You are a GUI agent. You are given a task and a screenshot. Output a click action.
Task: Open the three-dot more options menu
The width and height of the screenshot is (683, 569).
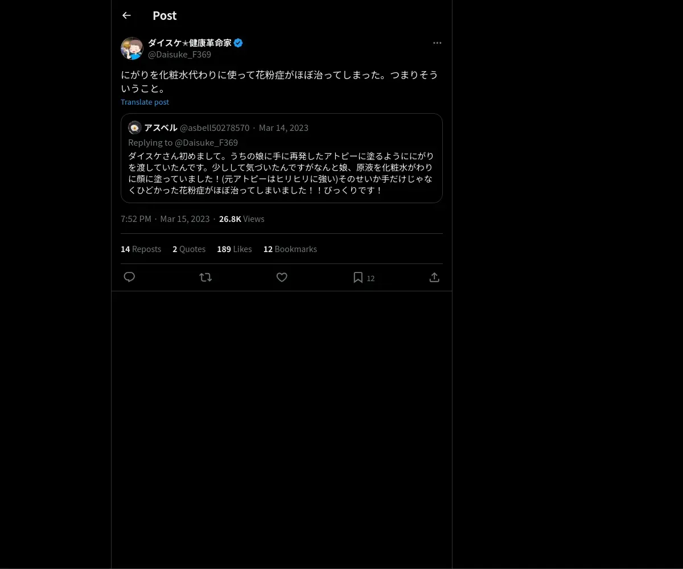pos(437,43)
